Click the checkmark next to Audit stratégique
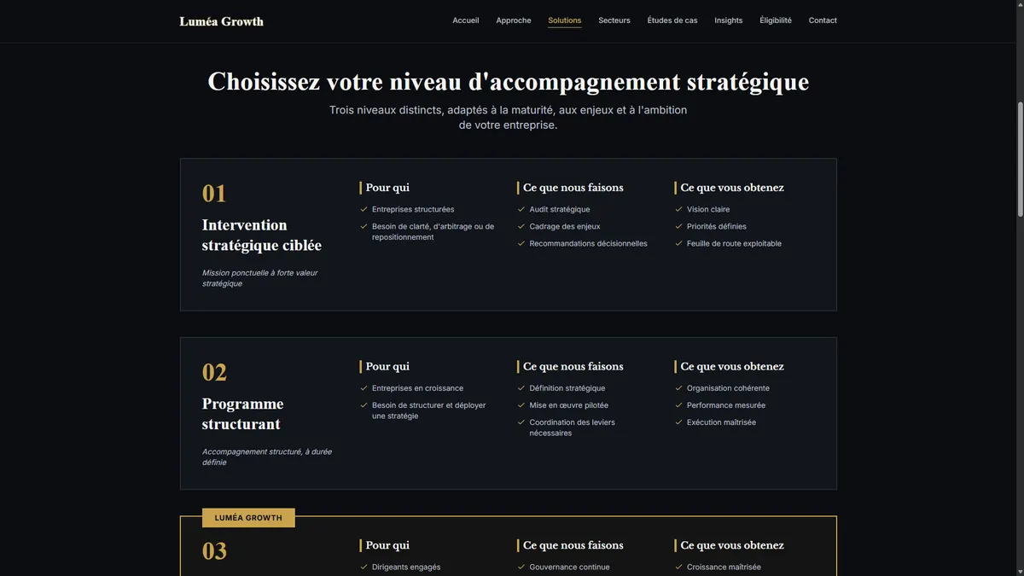The width and height of the screenshot is (1024, 576). 521,209
